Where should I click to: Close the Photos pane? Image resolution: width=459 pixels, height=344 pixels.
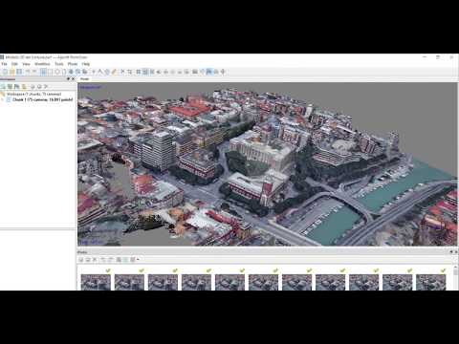coord(456,252)
